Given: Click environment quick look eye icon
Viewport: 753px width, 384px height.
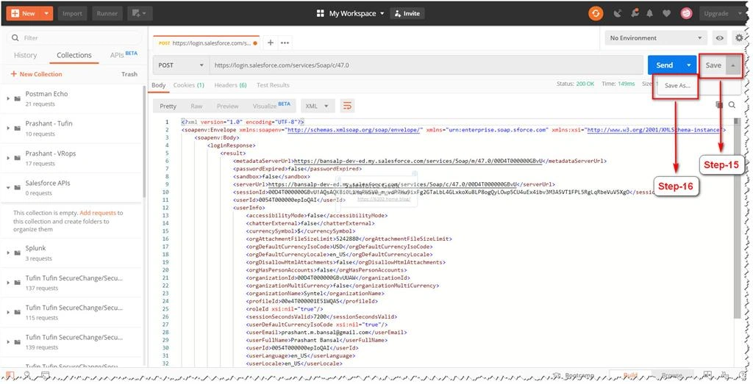Looking at the screenshot, I should (719, 38).
